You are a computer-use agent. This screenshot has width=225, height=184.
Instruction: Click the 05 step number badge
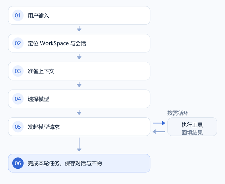(x=18, y=127)
